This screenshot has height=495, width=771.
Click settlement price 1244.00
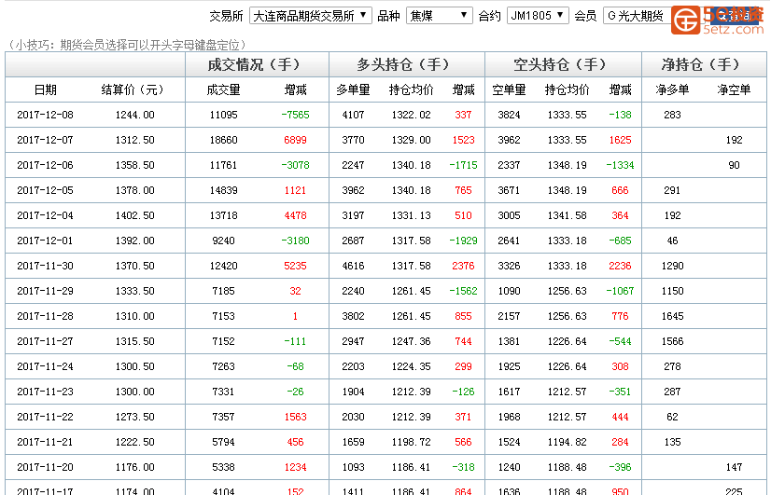tap(134, 115)
